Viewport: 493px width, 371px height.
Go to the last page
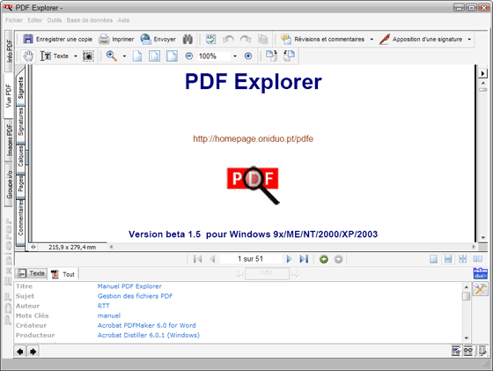coord(304,259)
